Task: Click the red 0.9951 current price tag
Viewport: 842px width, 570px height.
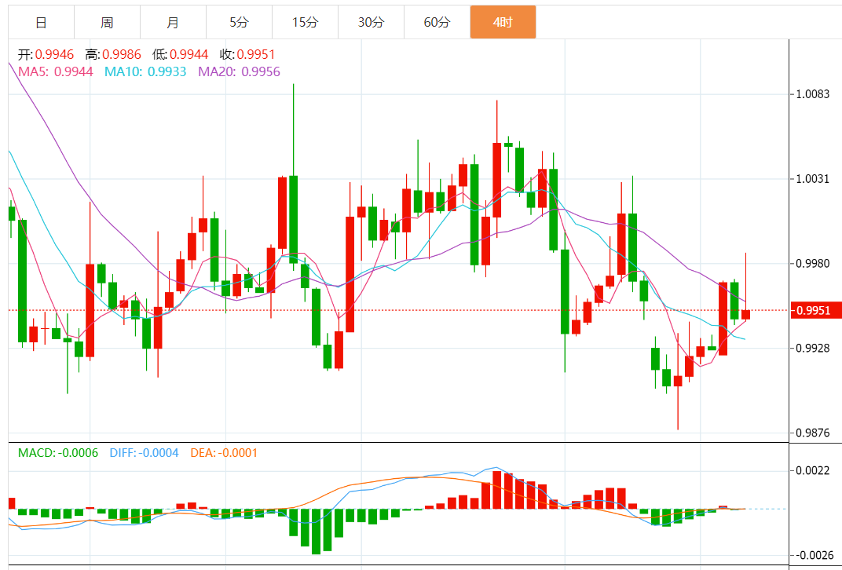Action: coord(815,311)
